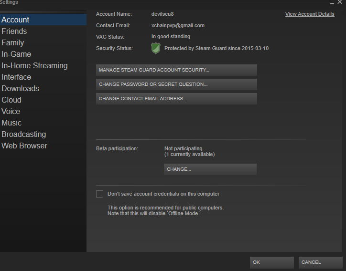The image size is (346, 271).
Task: Switch to In-Game settings
Action: click(x=43, y=54)
